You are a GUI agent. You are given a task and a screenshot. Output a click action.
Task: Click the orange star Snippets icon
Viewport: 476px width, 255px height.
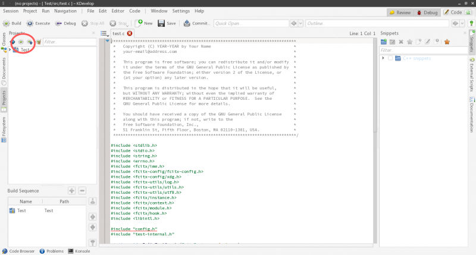click(447, 42)
